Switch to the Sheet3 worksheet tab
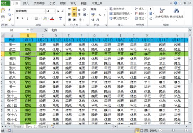The height and width of the screenshot is (133, 193). point(43,126)
